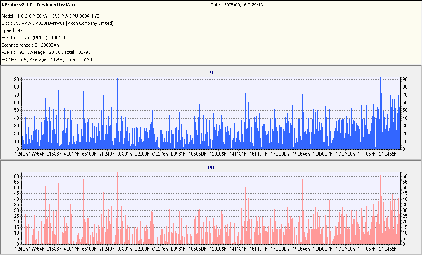This screenshot has width=422, height=255.
Task: Select the Model SONY DVD RW line
Action: (x=52, y=16)
